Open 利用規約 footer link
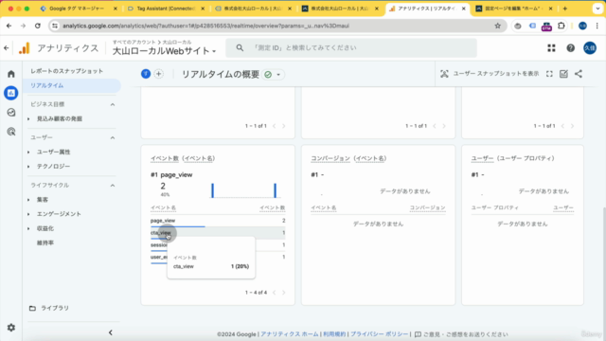The width and height of the screenshot is (606, 341). pyautogui.click(x=334, y=334)
